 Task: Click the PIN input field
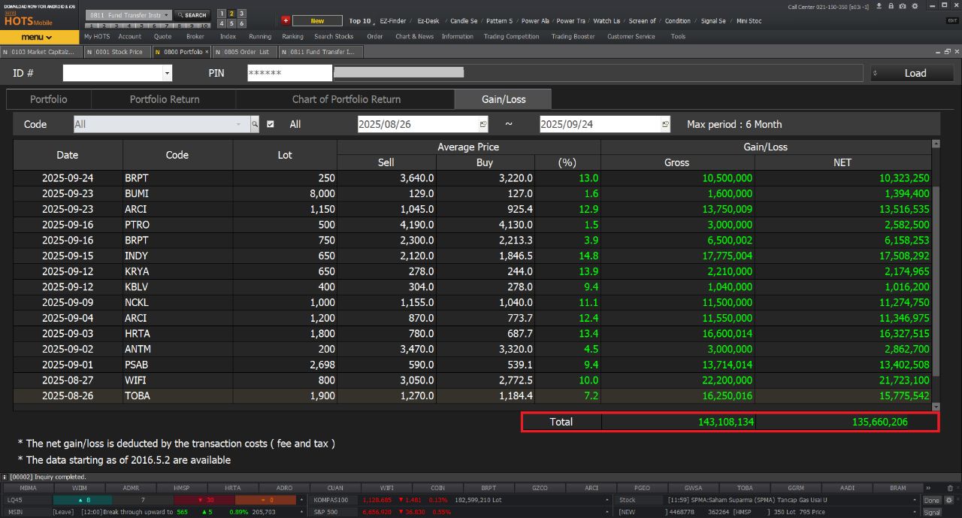point(289,73)
